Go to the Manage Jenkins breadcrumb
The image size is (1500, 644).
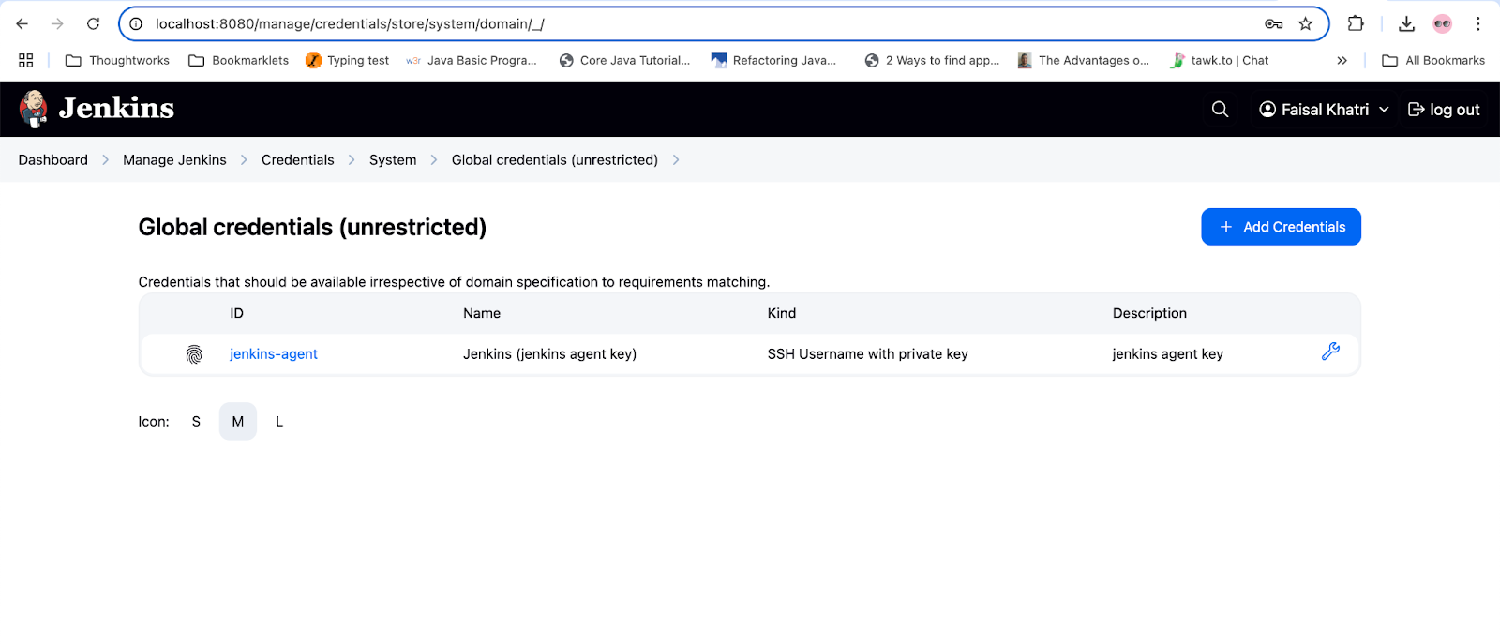point(174,160)
